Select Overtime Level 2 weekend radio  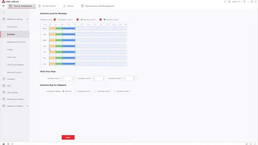(x=95, y=91)
